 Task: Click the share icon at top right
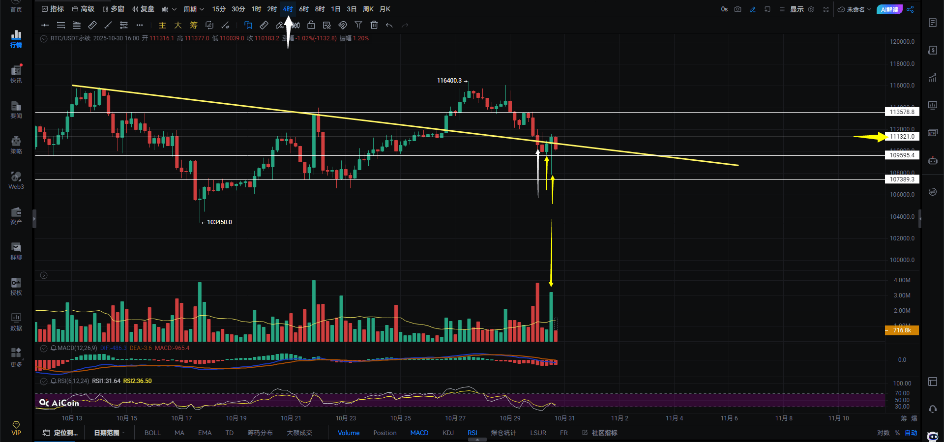(x=910, y=9)
